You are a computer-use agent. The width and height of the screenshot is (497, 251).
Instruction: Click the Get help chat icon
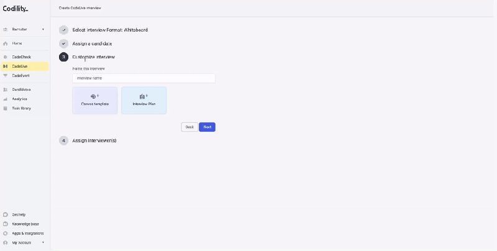click(x=5, y=214)
